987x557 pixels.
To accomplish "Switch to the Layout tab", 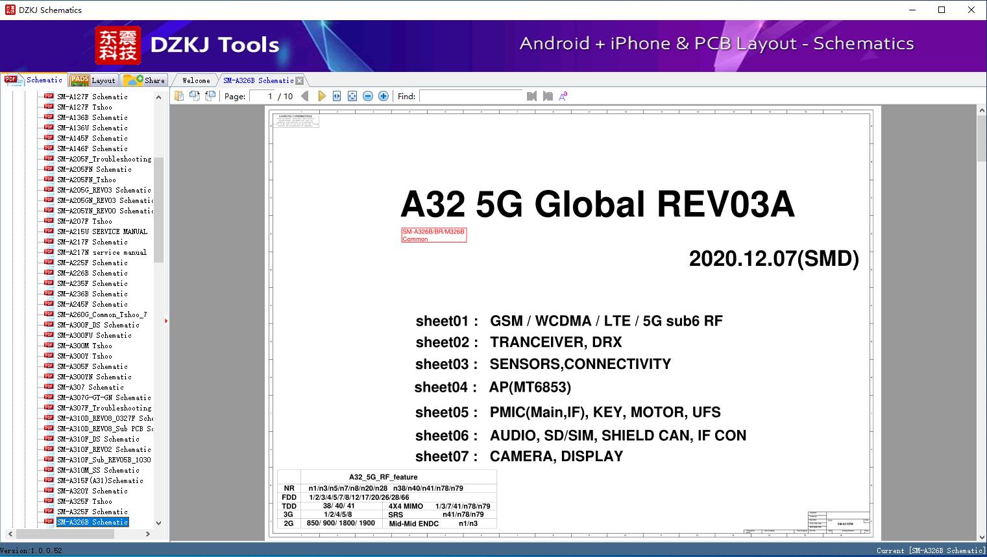I will (94, 80).
